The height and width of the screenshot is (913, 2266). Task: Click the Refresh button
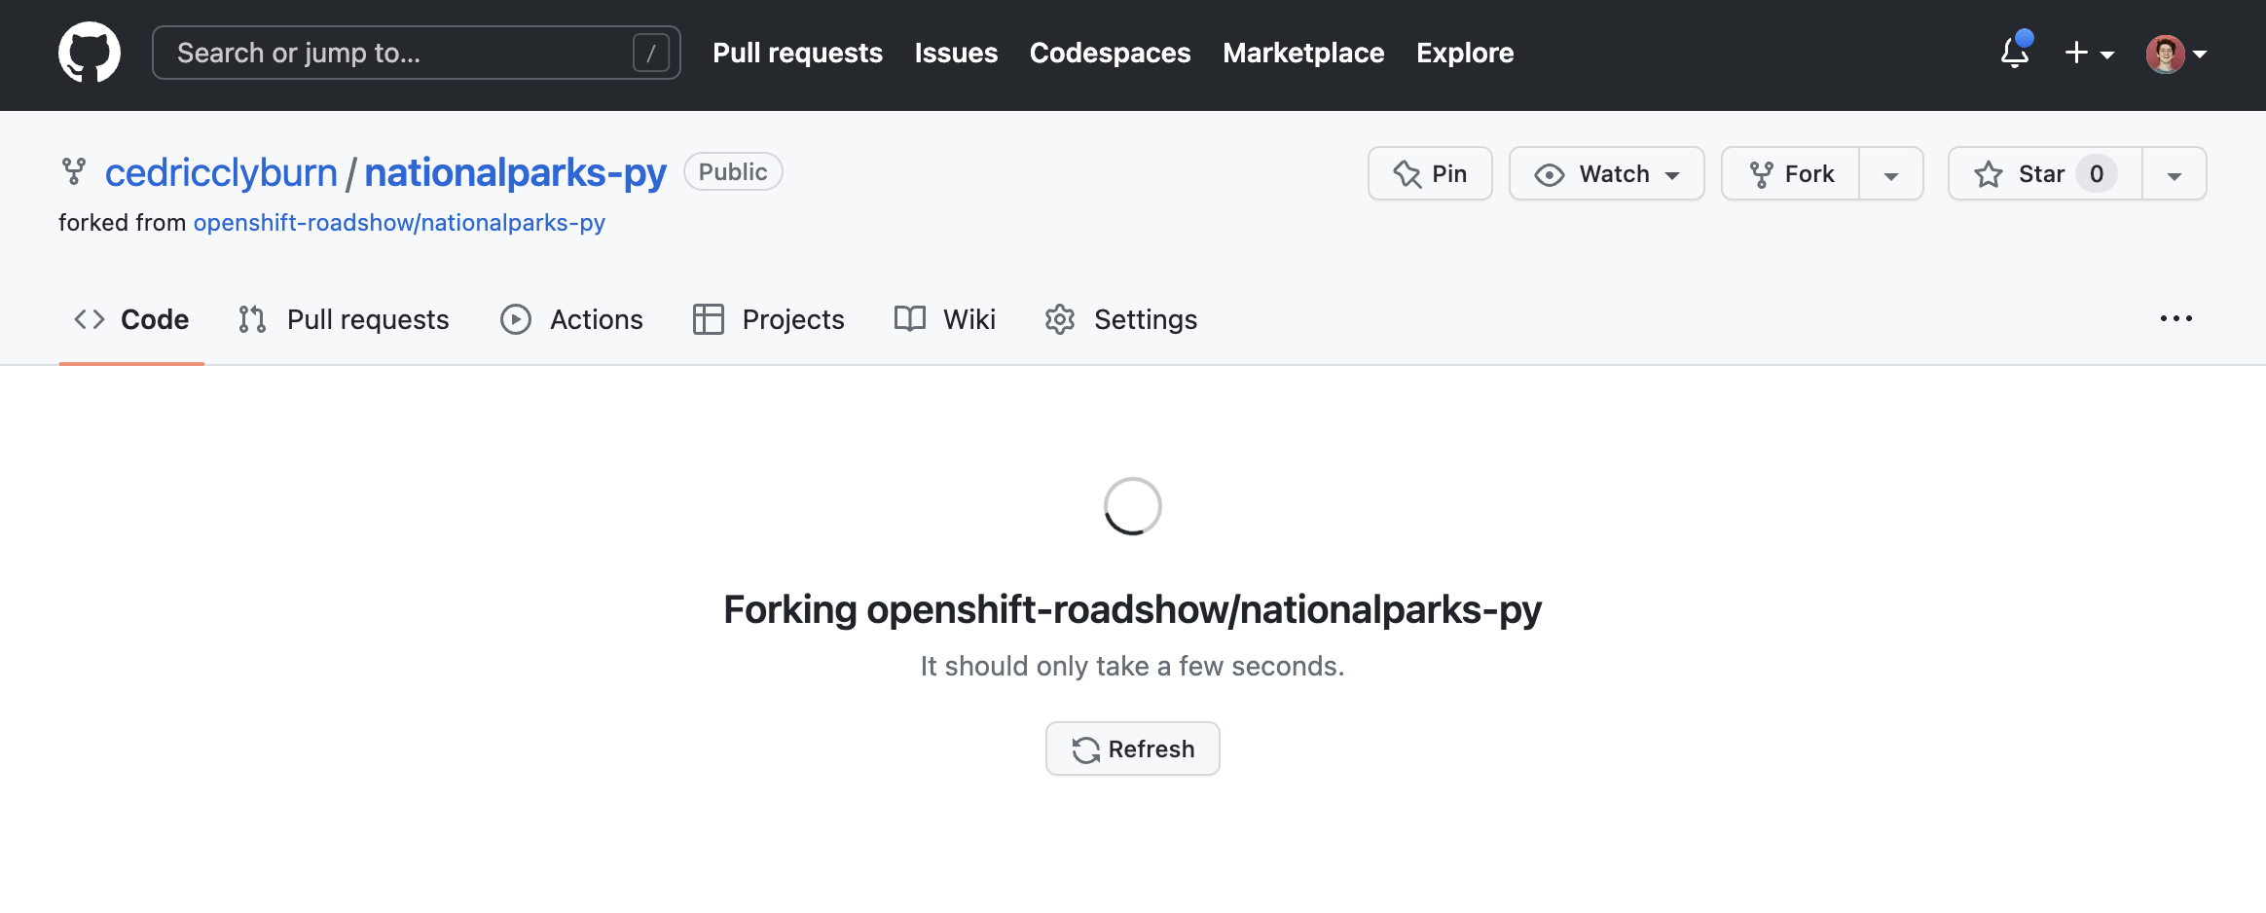pos(1133,749)
